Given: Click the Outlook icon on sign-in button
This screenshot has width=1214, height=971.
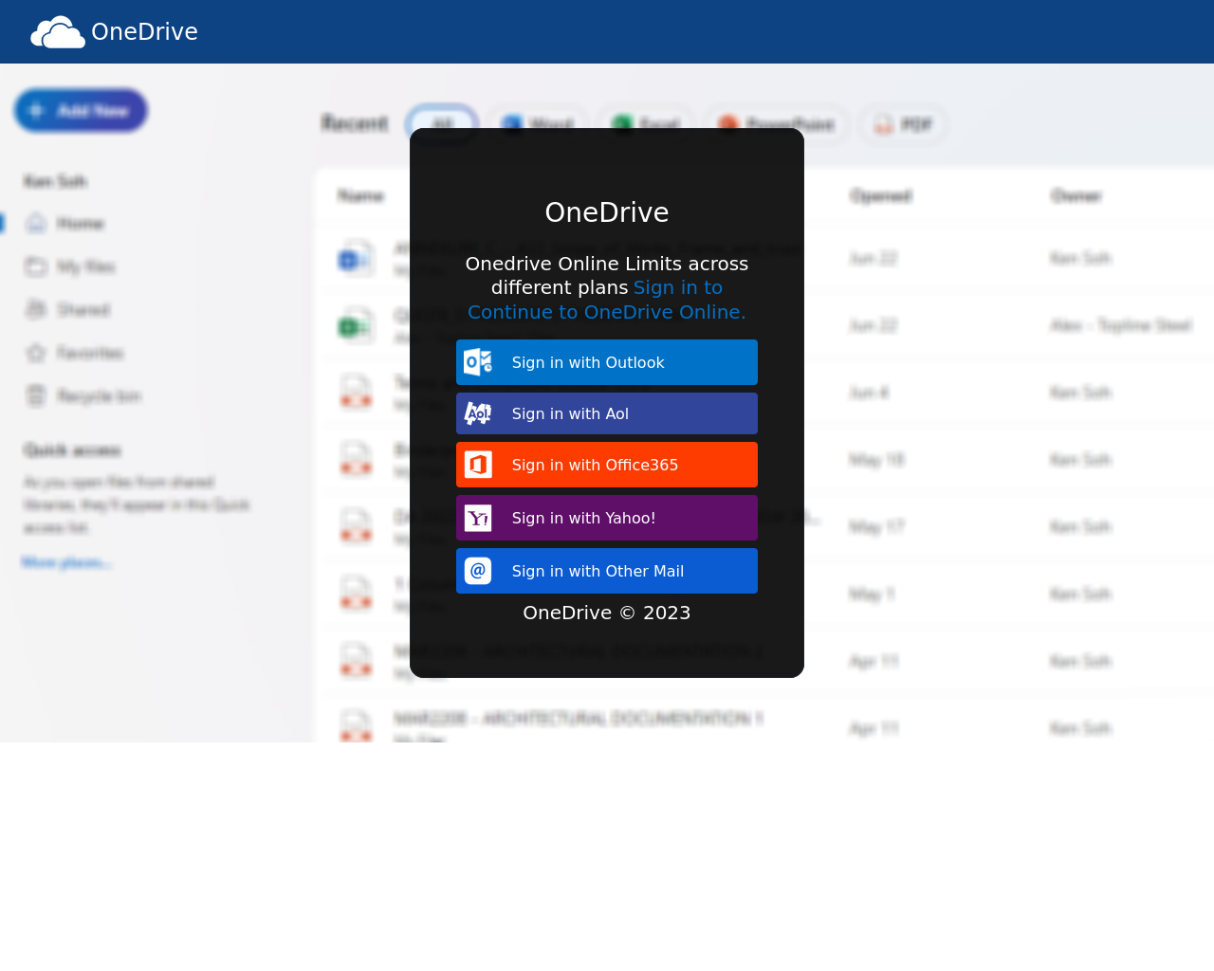Looking at the screenshot, I should (478, 362).
